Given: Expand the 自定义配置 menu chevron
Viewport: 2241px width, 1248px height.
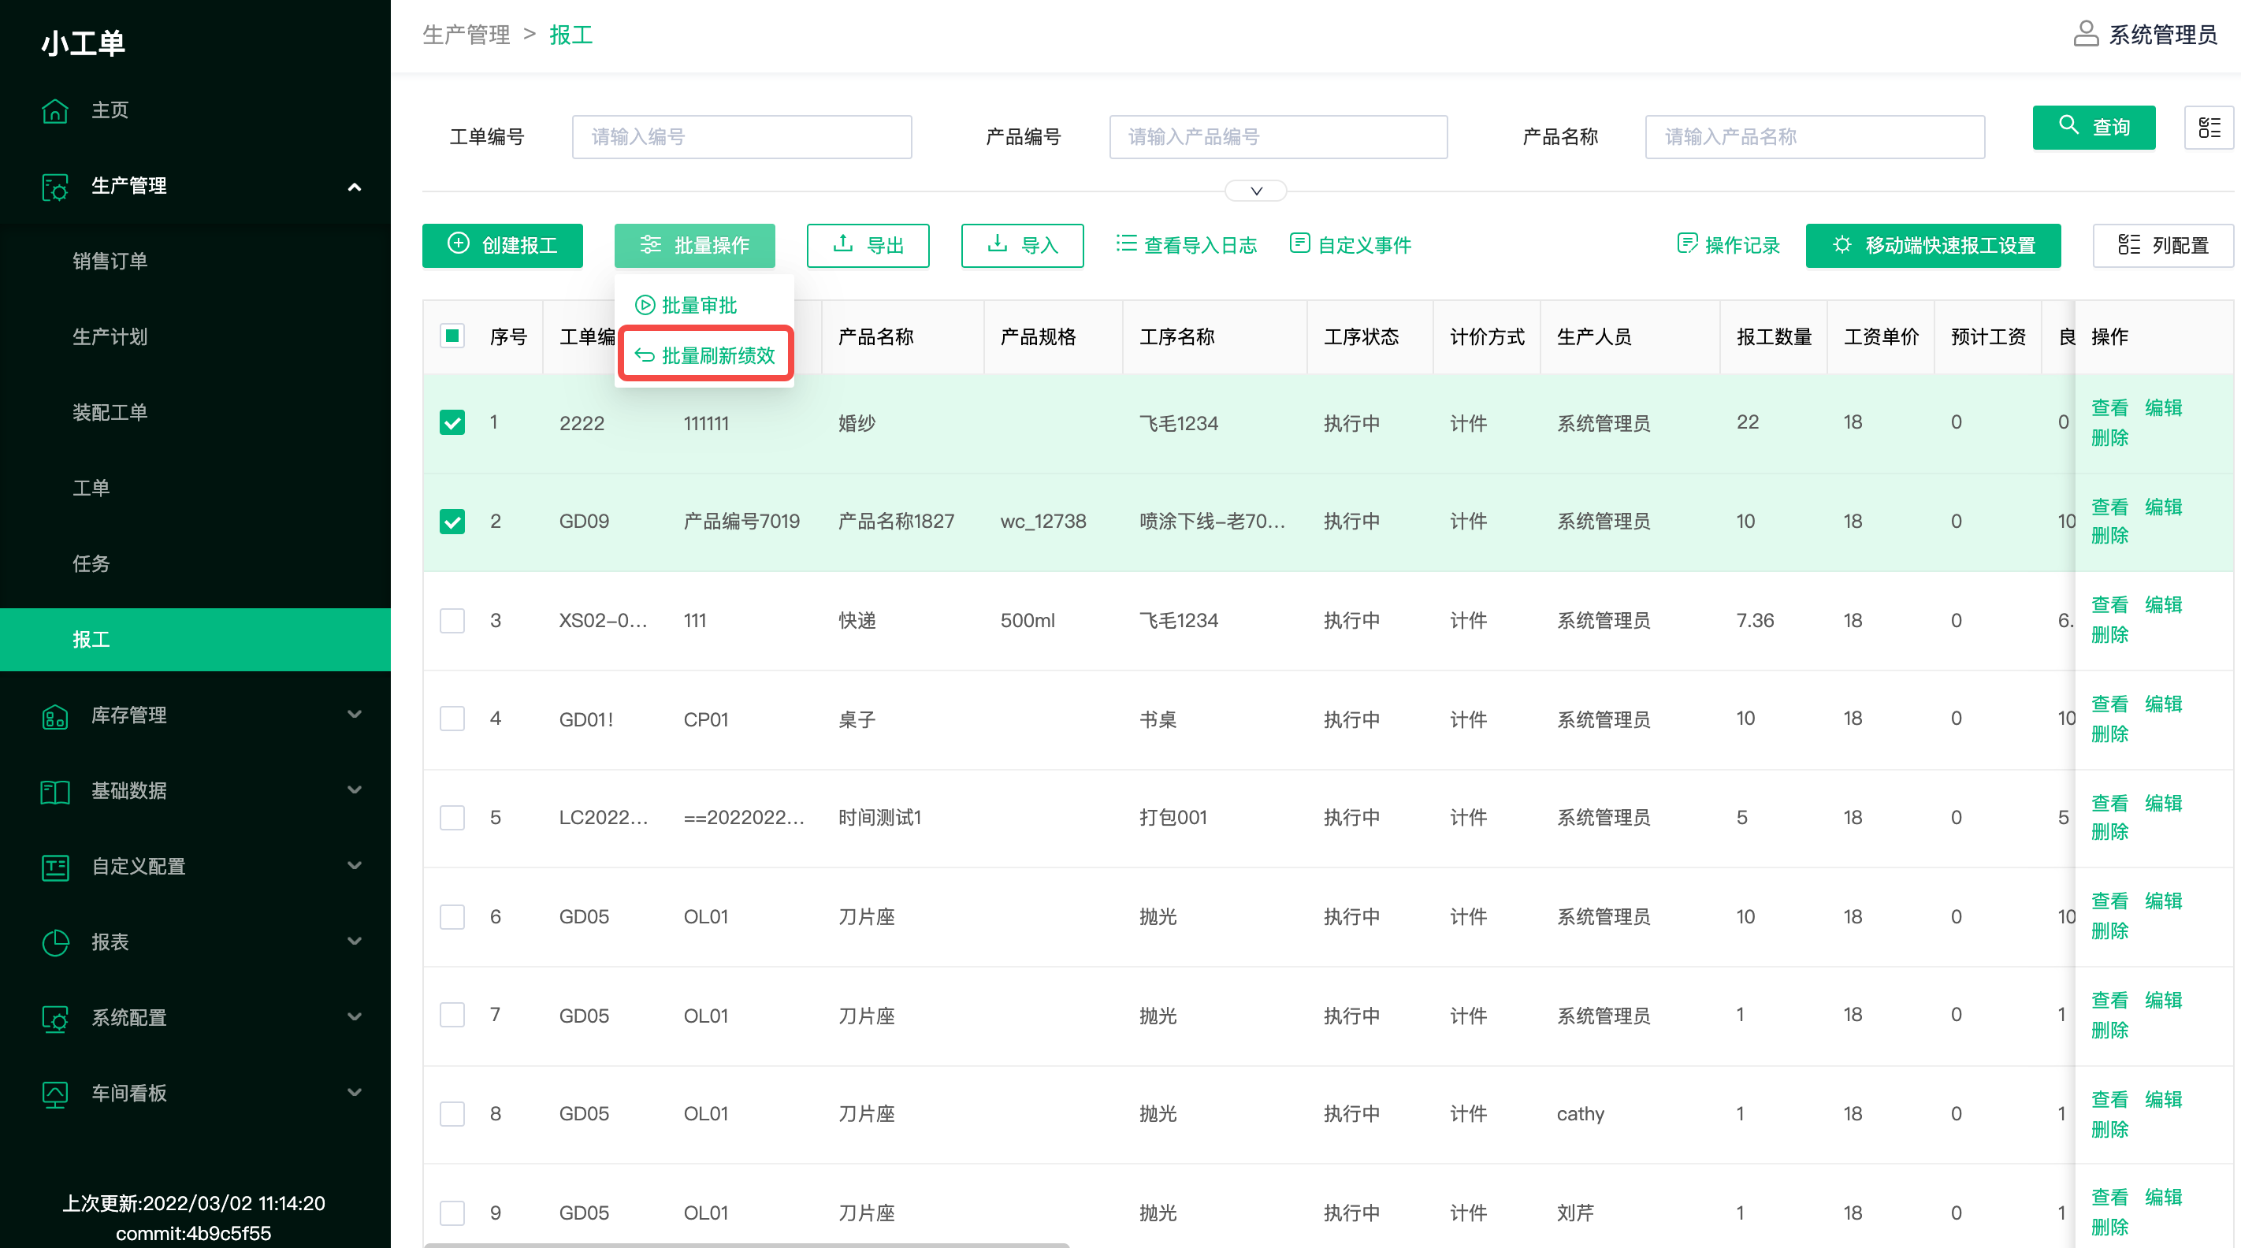Looking at the screenshot, I should click(x=354, y=866).
